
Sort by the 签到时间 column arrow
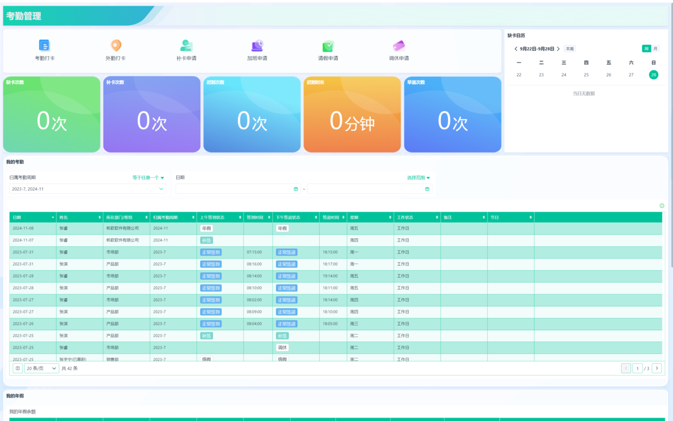click(x=269, y=217)
